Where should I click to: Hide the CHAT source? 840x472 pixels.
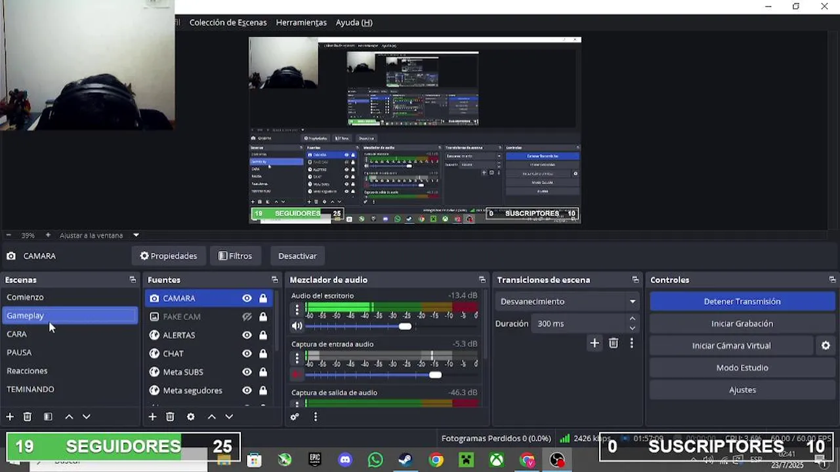[x=247, y=353]
